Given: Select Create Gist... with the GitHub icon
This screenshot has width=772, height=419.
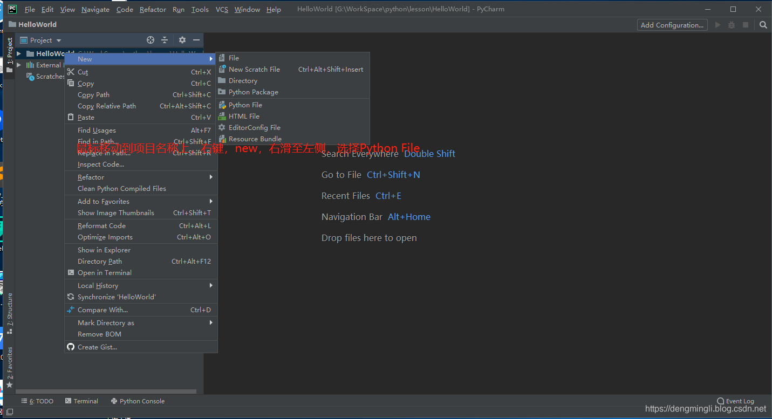Looking at the screenshot, I should [x=140, y=347].
